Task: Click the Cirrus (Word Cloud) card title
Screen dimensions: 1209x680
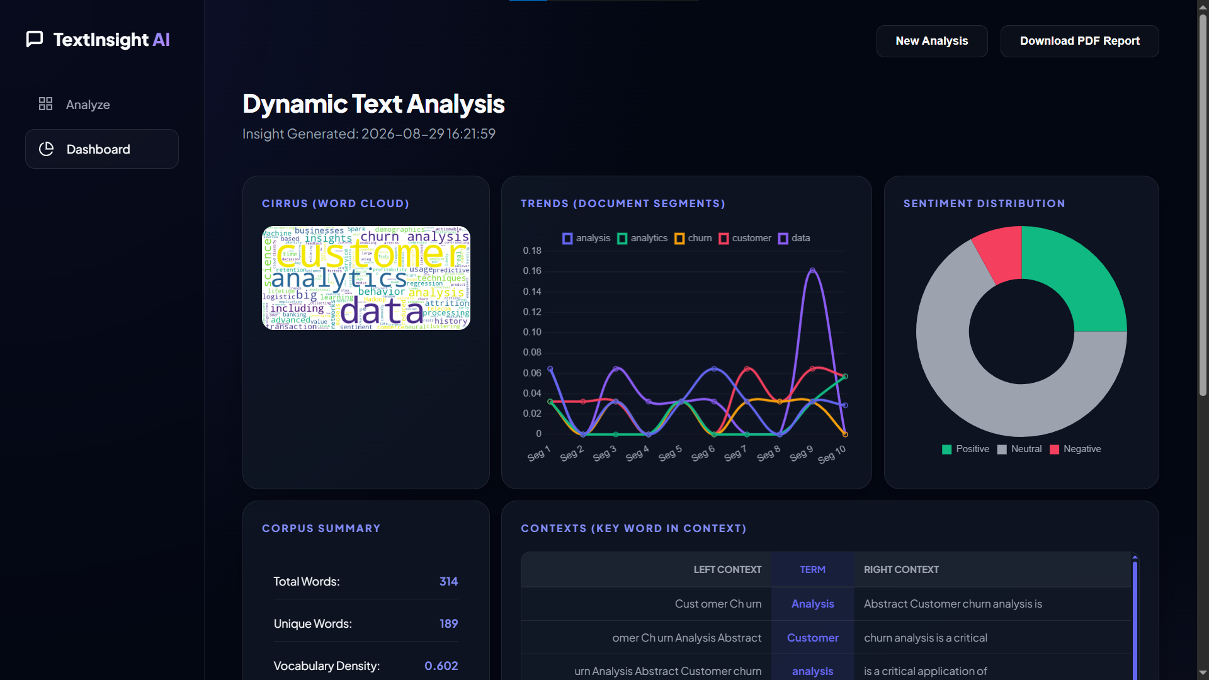Action: click(336, 203)
